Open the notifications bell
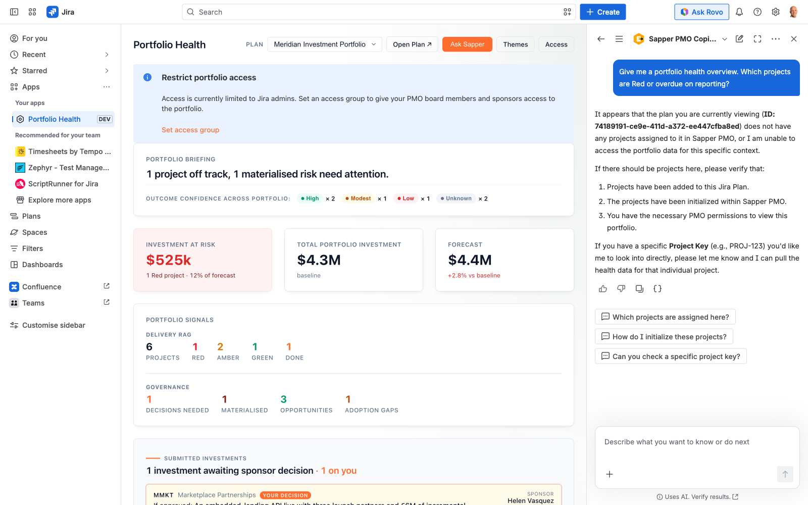Image resolution: width=808 pixels, height=505 pixels. click(x=739, y=12)
